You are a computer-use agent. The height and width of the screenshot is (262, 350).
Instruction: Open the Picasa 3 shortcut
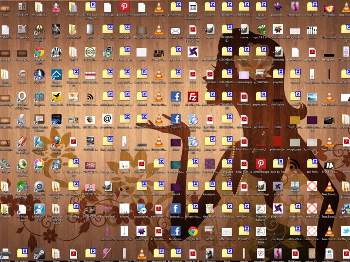pos(39,164)
